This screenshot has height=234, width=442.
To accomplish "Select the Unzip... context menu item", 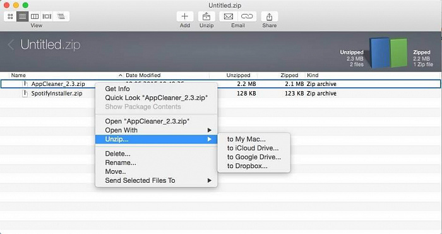I will [157, 139].
